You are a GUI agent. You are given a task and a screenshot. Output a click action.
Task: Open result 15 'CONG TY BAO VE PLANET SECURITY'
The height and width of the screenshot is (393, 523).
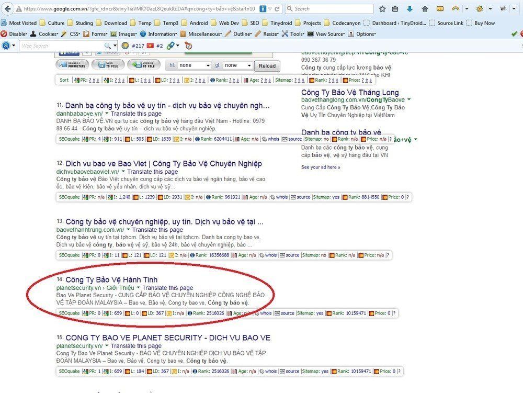click(x=168, y=338)
